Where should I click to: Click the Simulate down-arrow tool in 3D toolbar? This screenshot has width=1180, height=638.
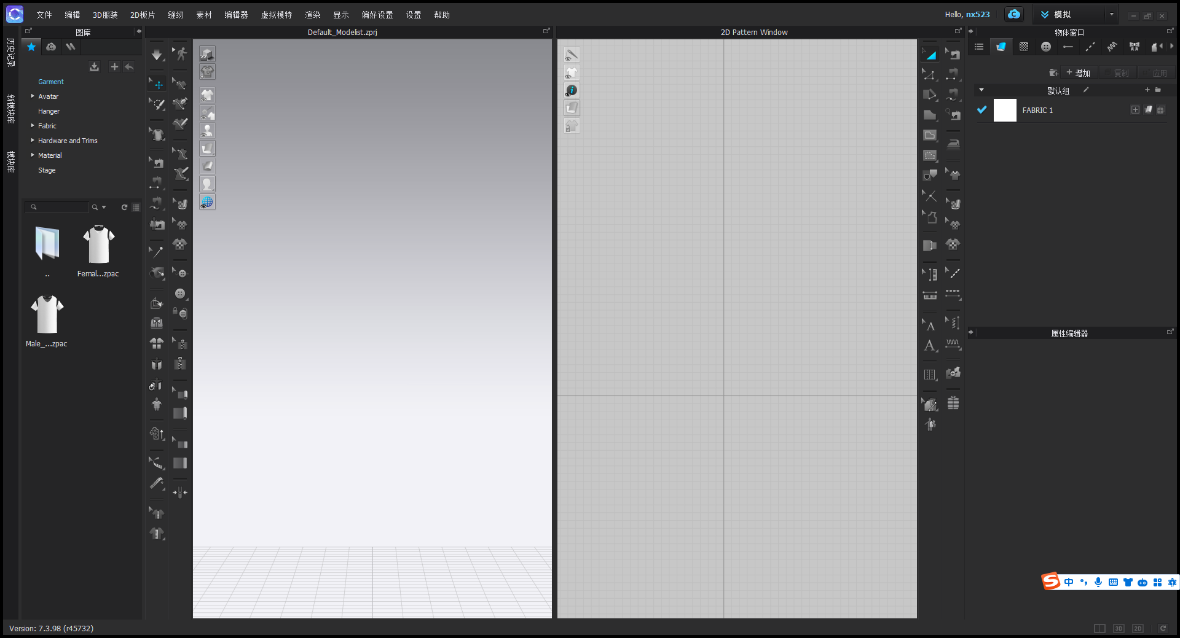157,55
